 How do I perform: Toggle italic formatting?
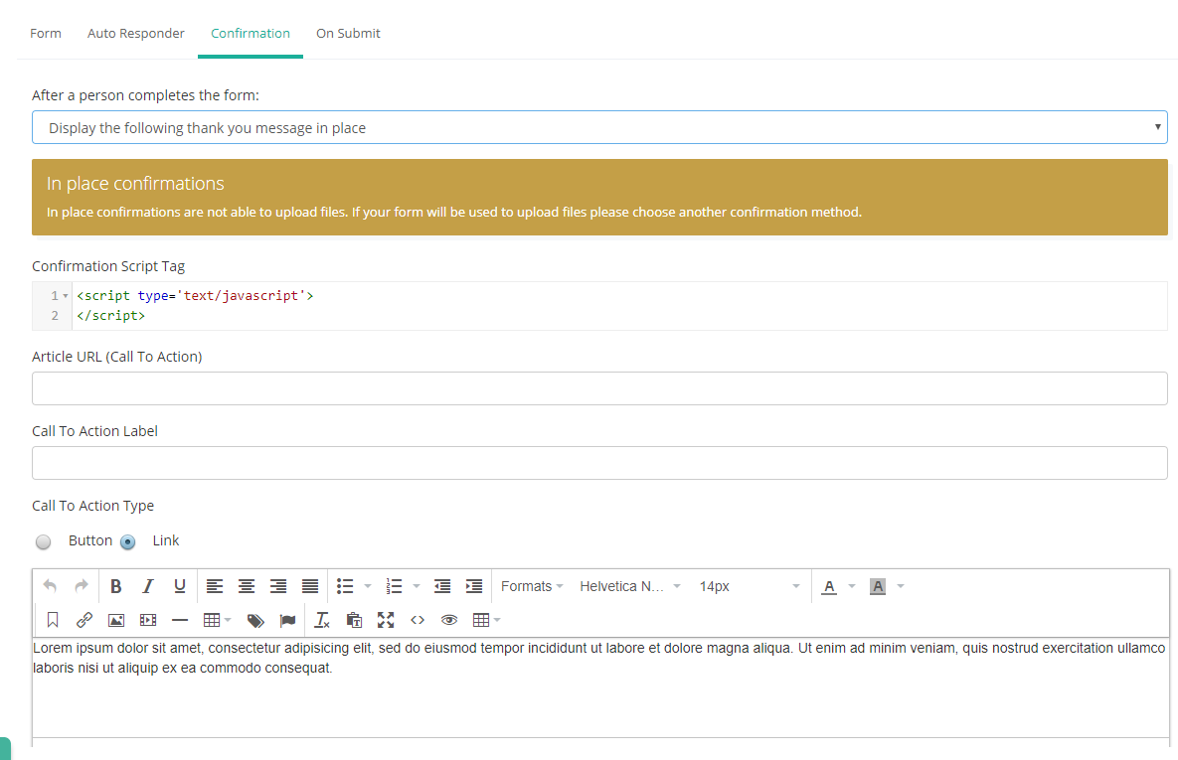[x=148, y=586]
